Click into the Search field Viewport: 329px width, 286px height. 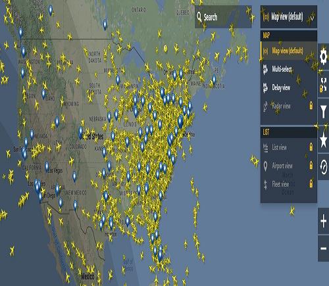pyautogui.click(x=223, y=17)
